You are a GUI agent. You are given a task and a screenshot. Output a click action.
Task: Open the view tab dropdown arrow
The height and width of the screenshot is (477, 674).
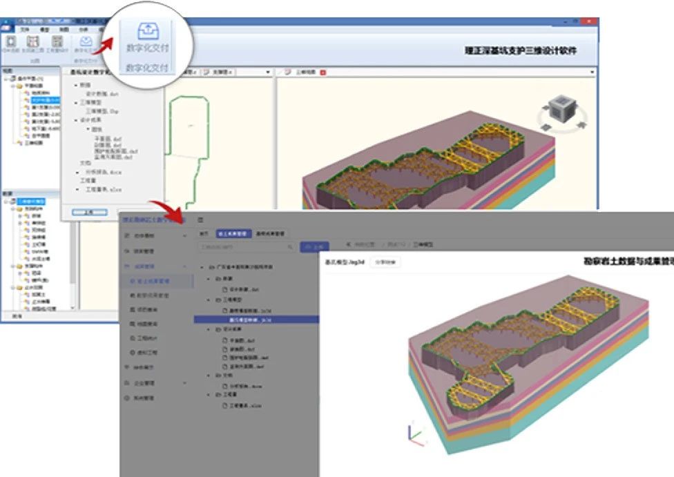coord(593,72)
